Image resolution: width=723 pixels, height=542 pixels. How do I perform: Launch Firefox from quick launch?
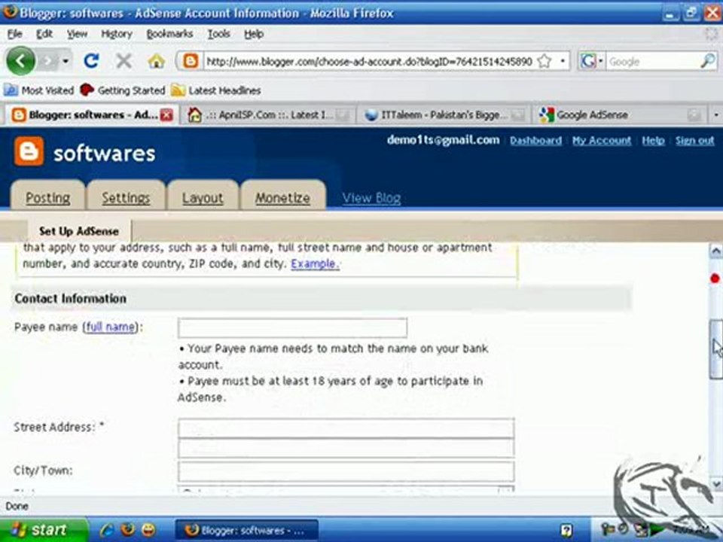pyautogui.click(x=128, y=530)
